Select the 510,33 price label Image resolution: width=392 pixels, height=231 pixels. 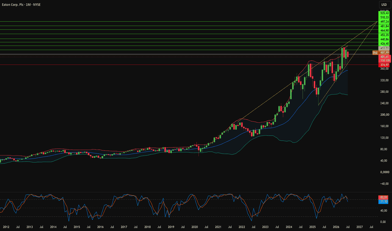click(x=384, y=18)
